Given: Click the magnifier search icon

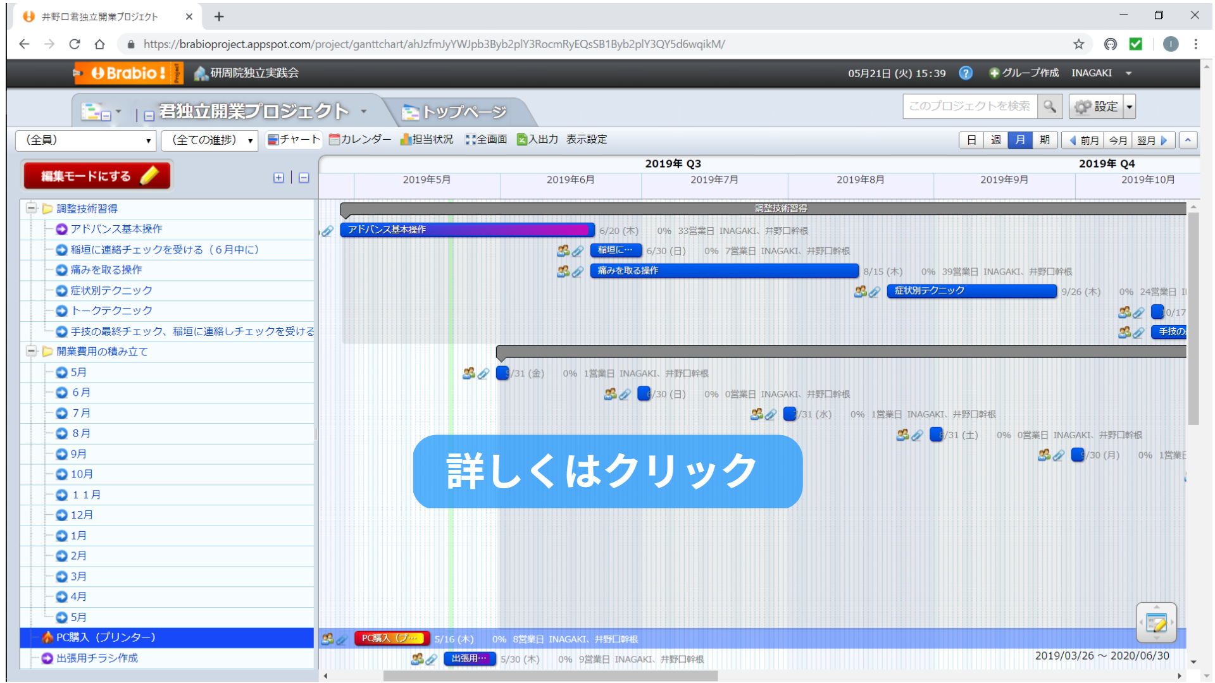Looking at the screenshot, I should 1049,106.
